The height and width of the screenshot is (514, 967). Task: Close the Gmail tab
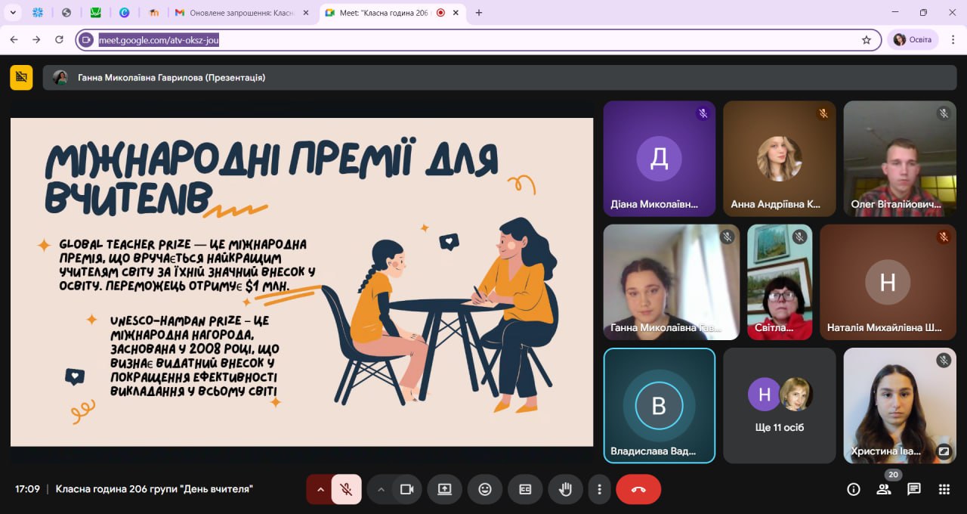click(x=307, y=13)
